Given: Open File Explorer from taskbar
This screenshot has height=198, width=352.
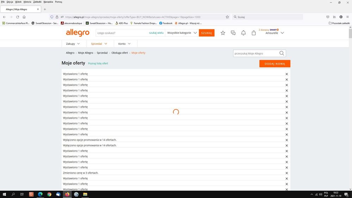Looking at the screenshot, I should coord(85,194).
